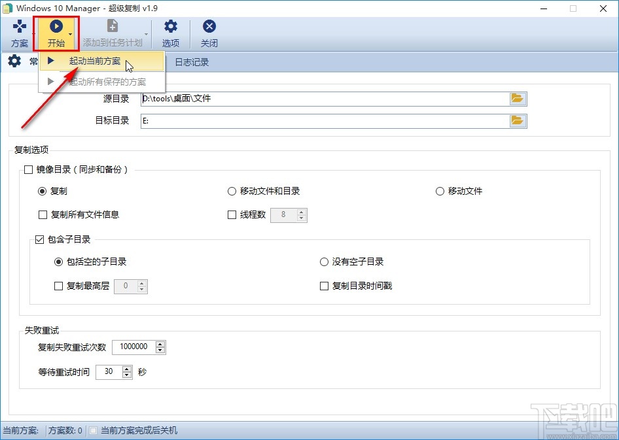Screen dimensions: 619x440
Task: Click the 添加到任务计划 toolbar icon
Action: coord(111,33)
